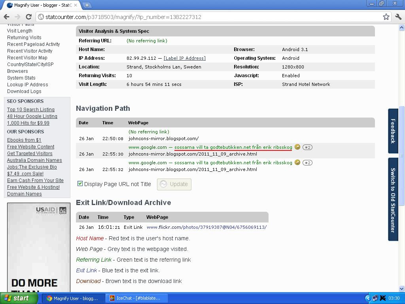This screenshot has height=304, width=405.
Task: Open Recent Pageload Activity
Action: [x=34, y=44]
